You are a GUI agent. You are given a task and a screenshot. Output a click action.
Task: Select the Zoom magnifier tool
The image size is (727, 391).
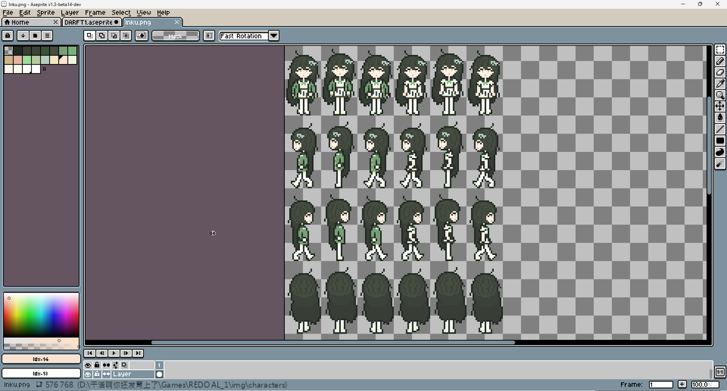point(720,95)
